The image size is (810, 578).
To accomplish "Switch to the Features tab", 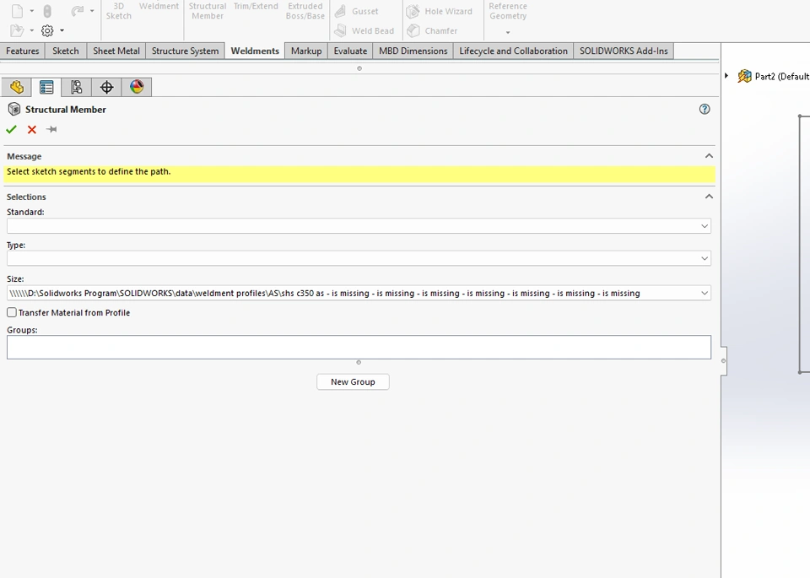I will (x=23, y=51).
